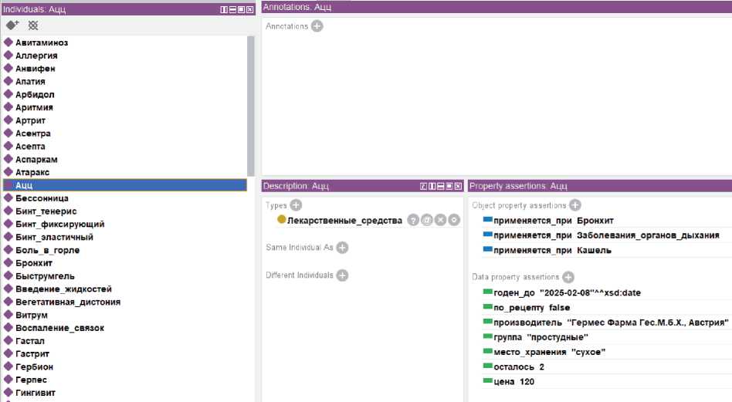Screen dimensions: 732x402
Task: Click blue property icon for применяется_при Бронхит
Action: coord(488,219)
